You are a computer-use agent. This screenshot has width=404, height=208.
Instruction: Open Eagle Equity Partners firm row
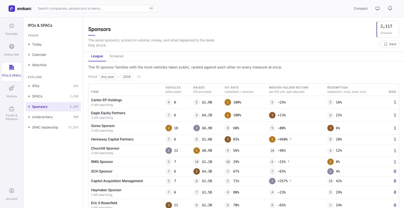pos(243,115)
